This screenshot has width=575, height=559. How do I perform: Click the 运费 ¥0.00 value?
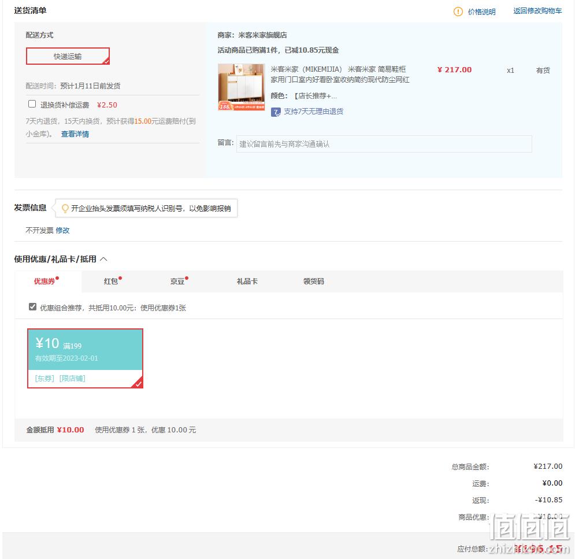(552, 483)
